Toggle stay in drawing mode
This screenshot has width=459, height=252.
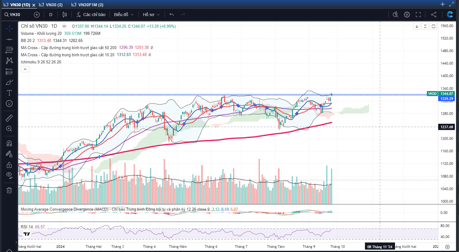click(x=9, y=154)
